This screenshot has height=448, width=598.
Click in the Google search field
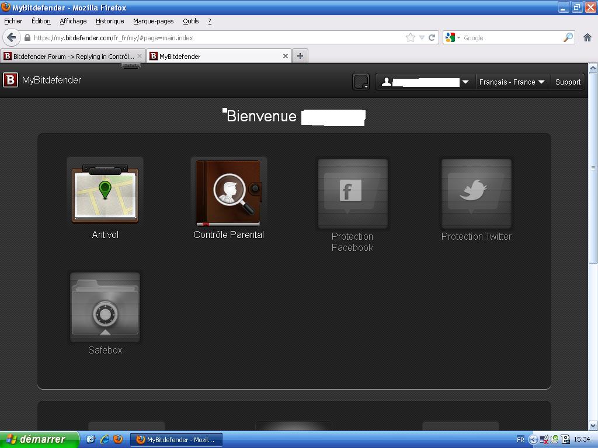coord(512,38)
